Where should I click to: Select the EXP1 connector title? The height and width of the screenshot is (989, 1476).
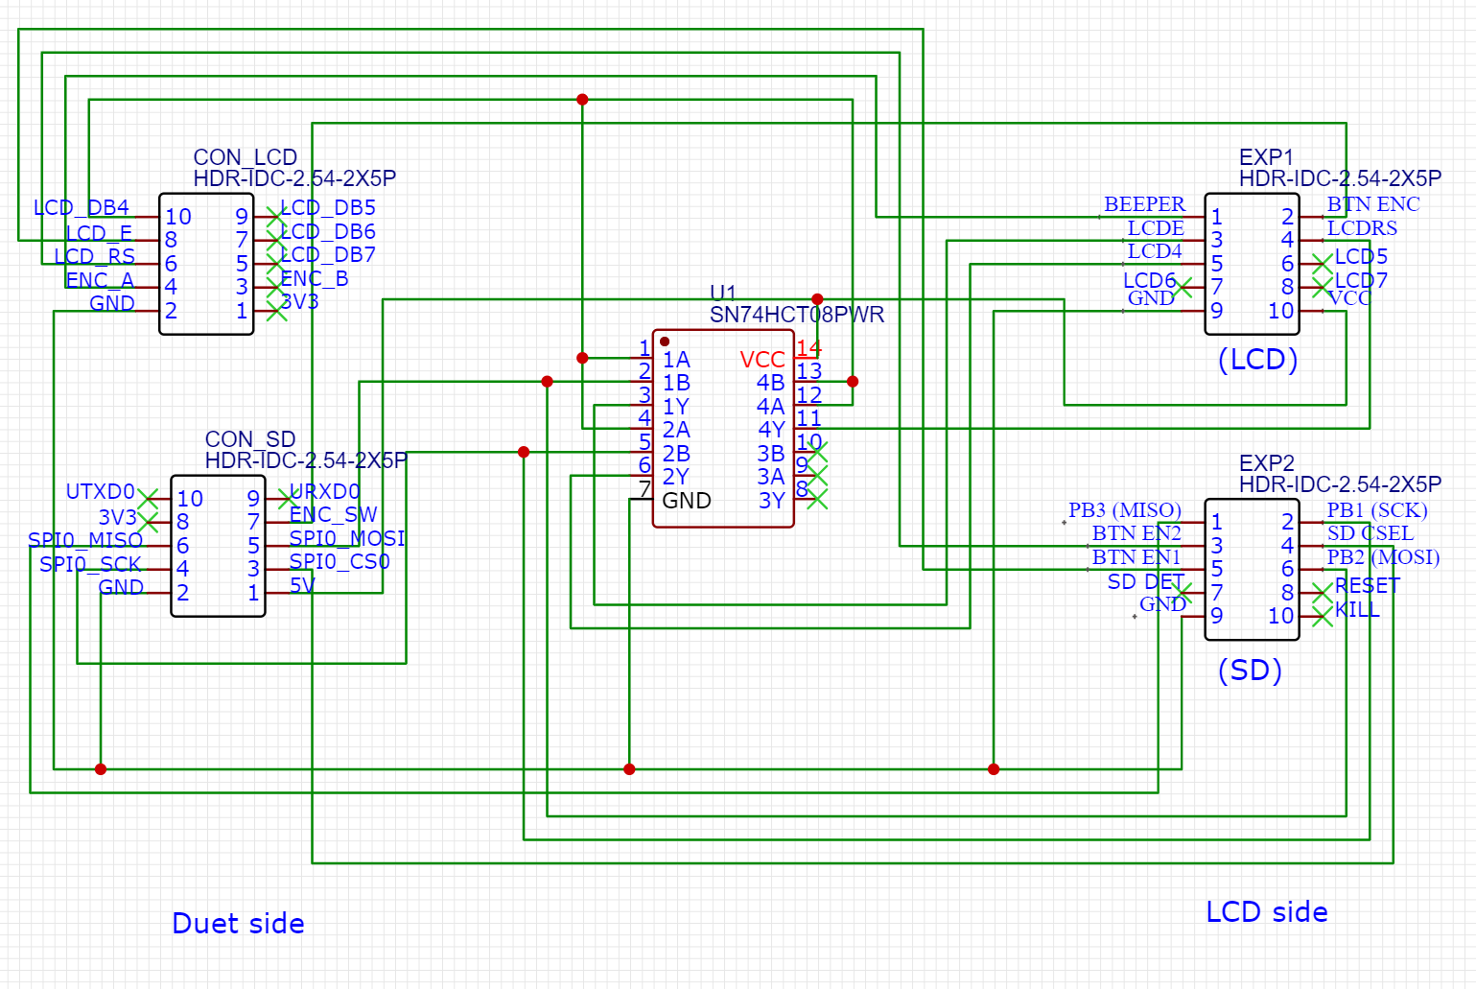1266,157
